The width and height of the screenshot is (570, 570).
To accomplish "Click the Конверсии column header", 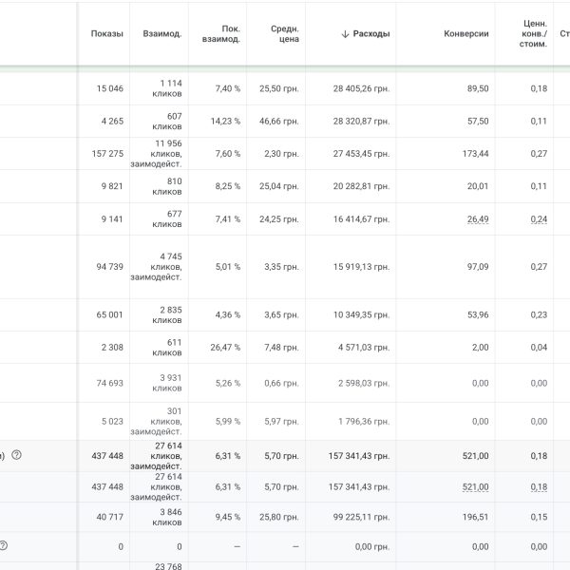I will (465, 33).
